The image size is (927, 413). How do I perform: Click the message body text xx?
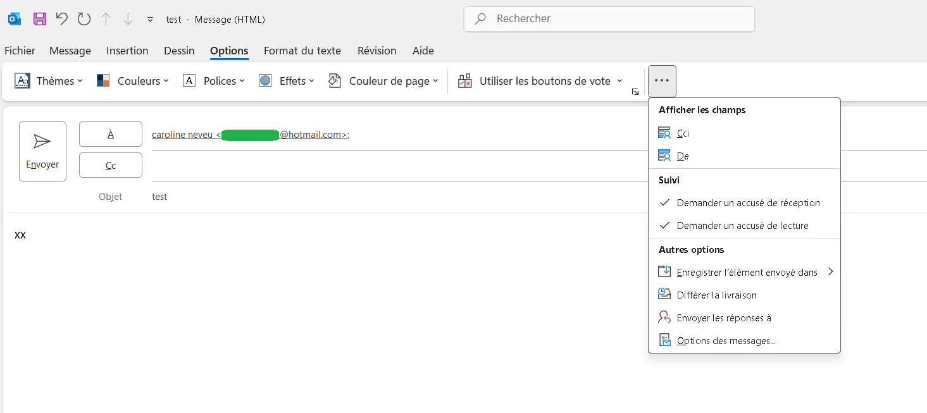(x=20, y=235)
